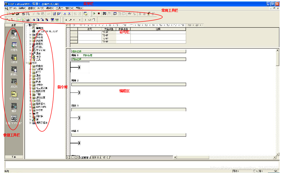281x173 pixels.
Task: Click the New project toolbar icon
Action: 9,14
